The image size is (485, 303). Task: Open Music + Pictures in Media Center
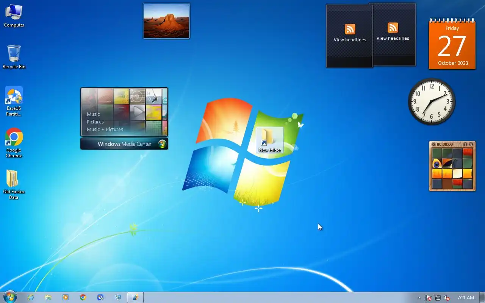click(x=105, y=129)
